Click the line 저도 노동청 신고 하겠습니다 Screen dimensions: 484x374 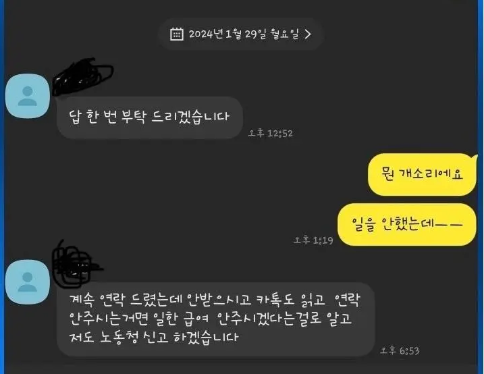pyautogui.click(x=154, y=338)
